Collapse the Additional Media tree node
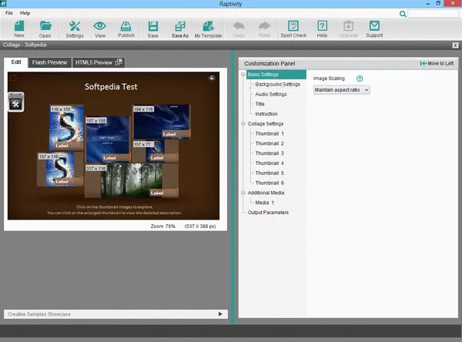This screenshot has height=342, width=462. coord(243,193)
